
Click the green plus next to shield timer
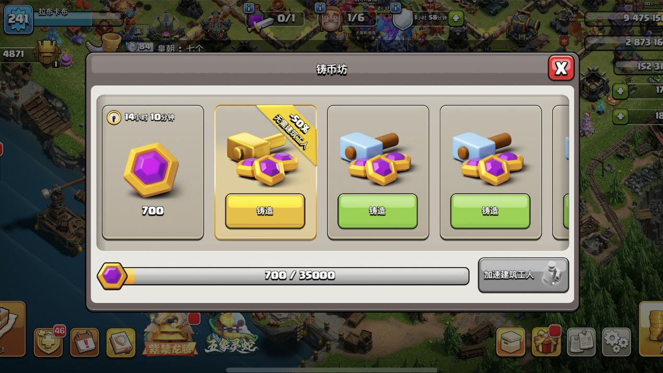pyautogui.click(x=456, y=18)
